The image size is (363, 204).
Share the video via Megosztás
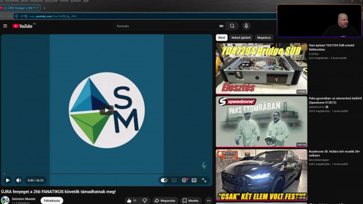coord(165,201)
